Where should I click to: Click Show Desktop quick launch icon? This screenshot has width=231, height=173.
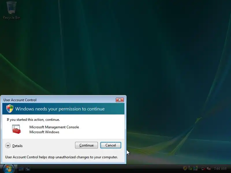tap(21, 169)
